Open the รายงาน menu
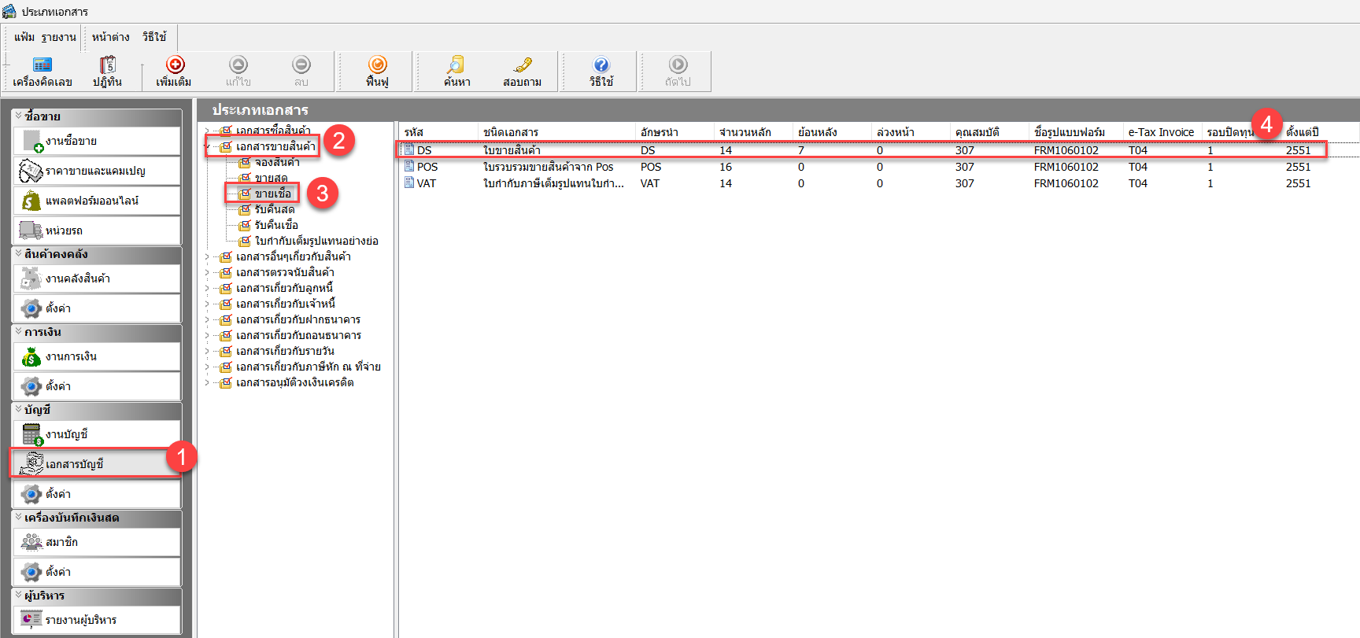This screenshot has height=638, width=1360. tap(59, 37)
